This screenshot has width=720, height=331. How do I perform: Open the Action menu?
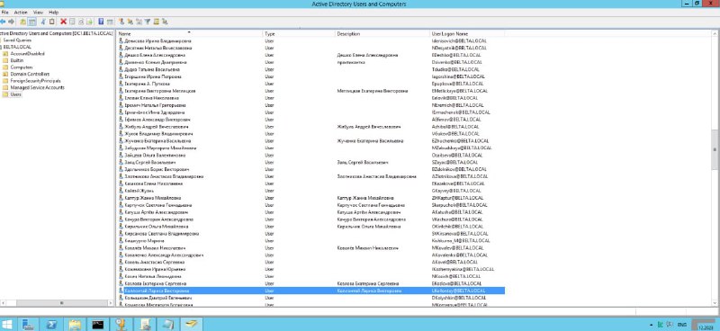coord(21,13)
